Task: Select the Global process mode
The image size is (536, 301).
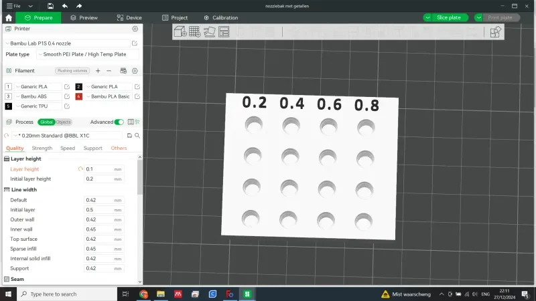Action: 46,122
